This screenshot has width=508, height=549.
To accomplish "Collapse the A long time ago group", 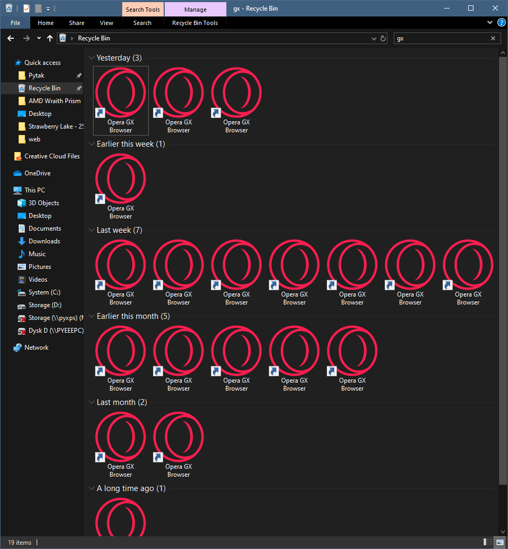I will coord(91,488).
